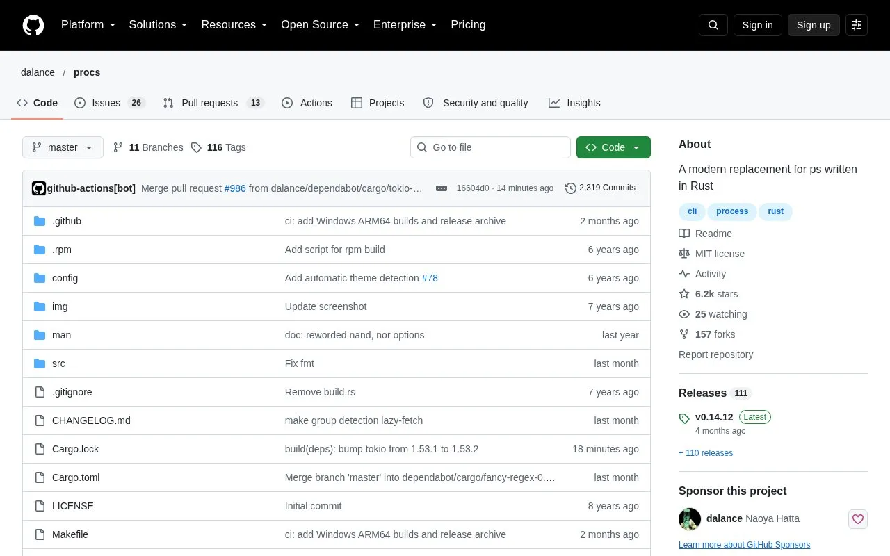
Task: Open the master branch selector
Action: (x=63, y=147)
